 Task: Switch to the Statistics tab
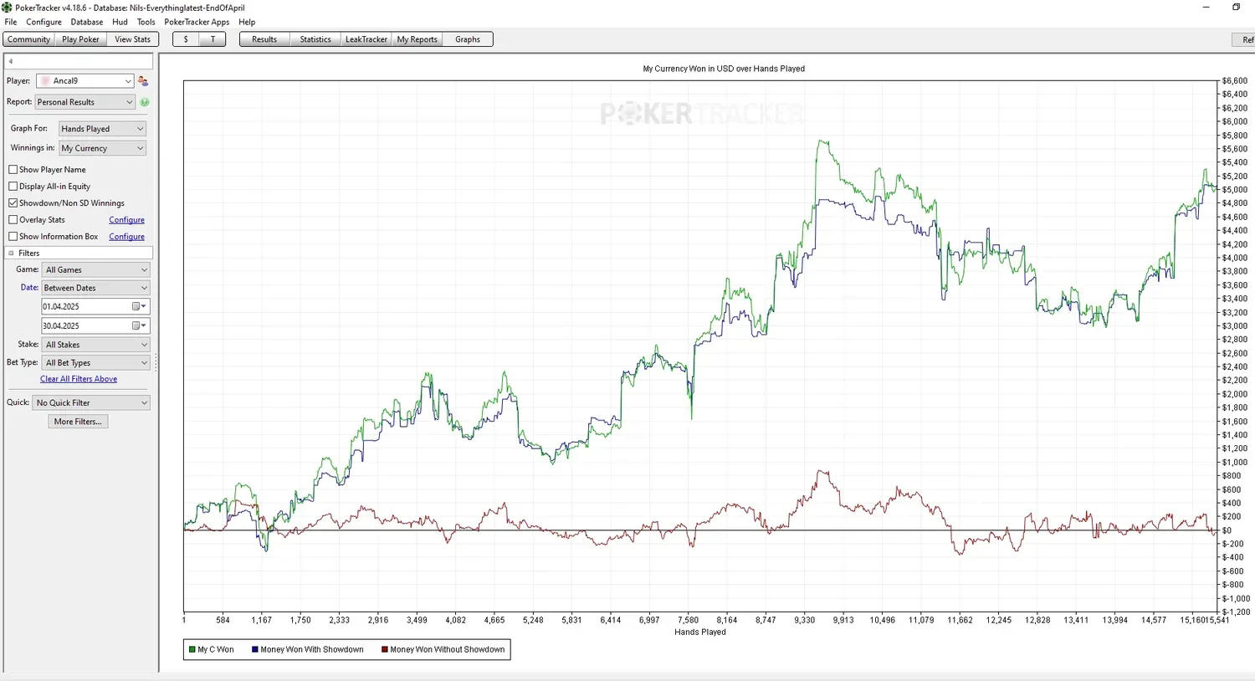tap(315, 39)
